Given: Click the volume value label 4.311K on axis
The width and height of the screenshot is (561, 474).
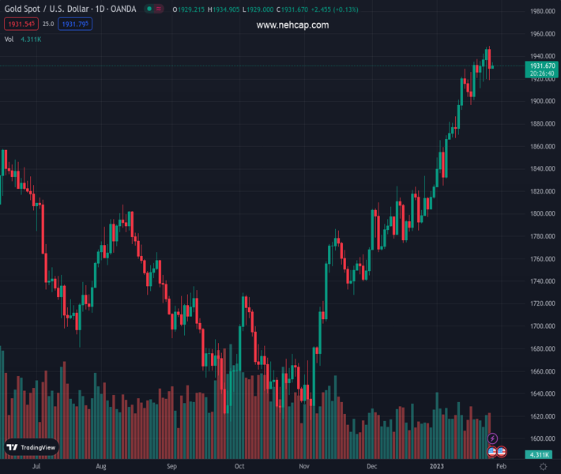Looking at the screenshot, I should pos(540,455).
